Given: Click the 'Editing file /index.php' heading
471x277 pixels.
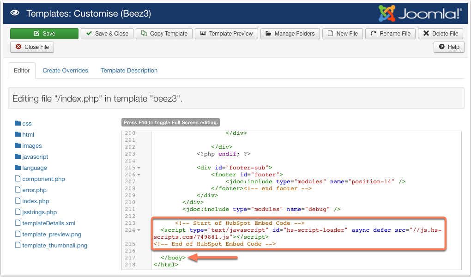Looking at the screenshot, I should (x=97, y=98).
